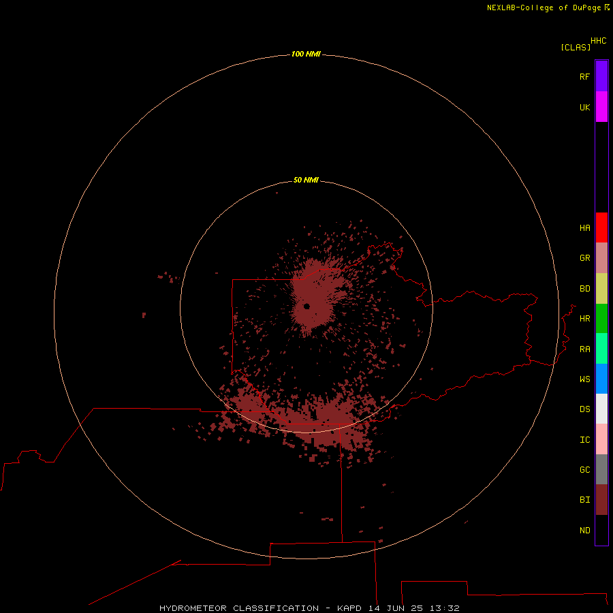613x613 pixels.
Task: Click the HR legend label
Action: tap(584, 319)
